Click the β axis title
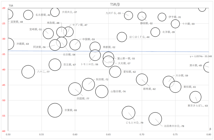 [x=210, y=129]
